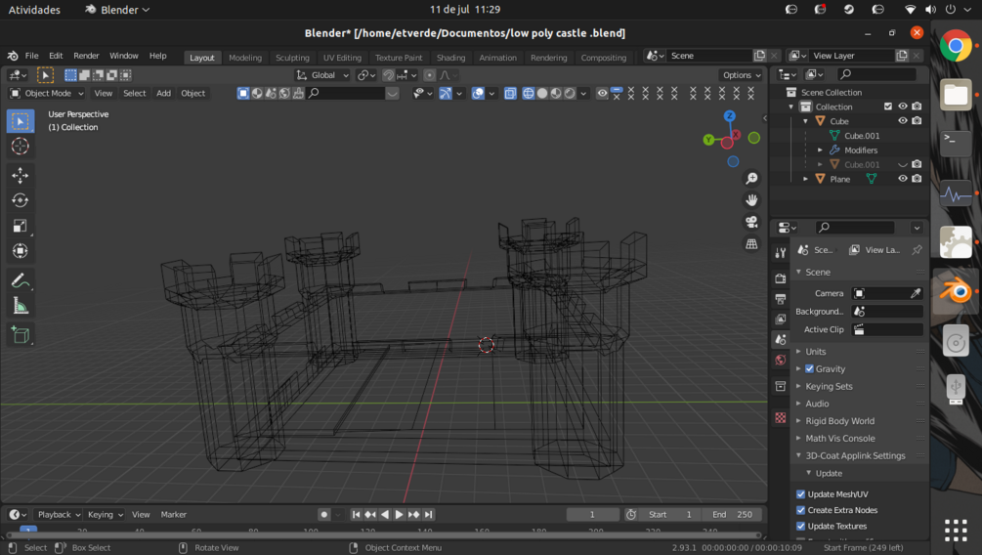Toggle proportional editing button
Screen dimensions: 982x555
click(429, 75)
